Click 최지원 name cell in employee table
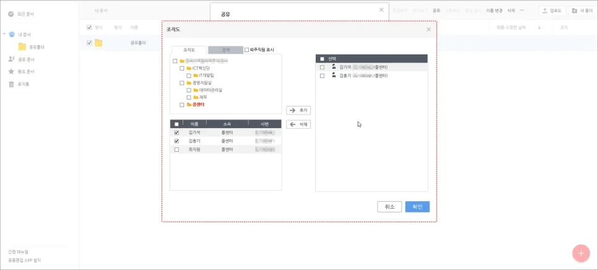This screenshot has width=598, height=270. click(194, 149)
